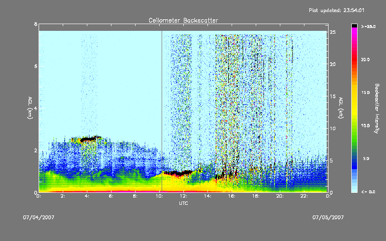Click the '20' tick on the kft axis
This screenshot has height=241, width=386.
tap(333, 64)
